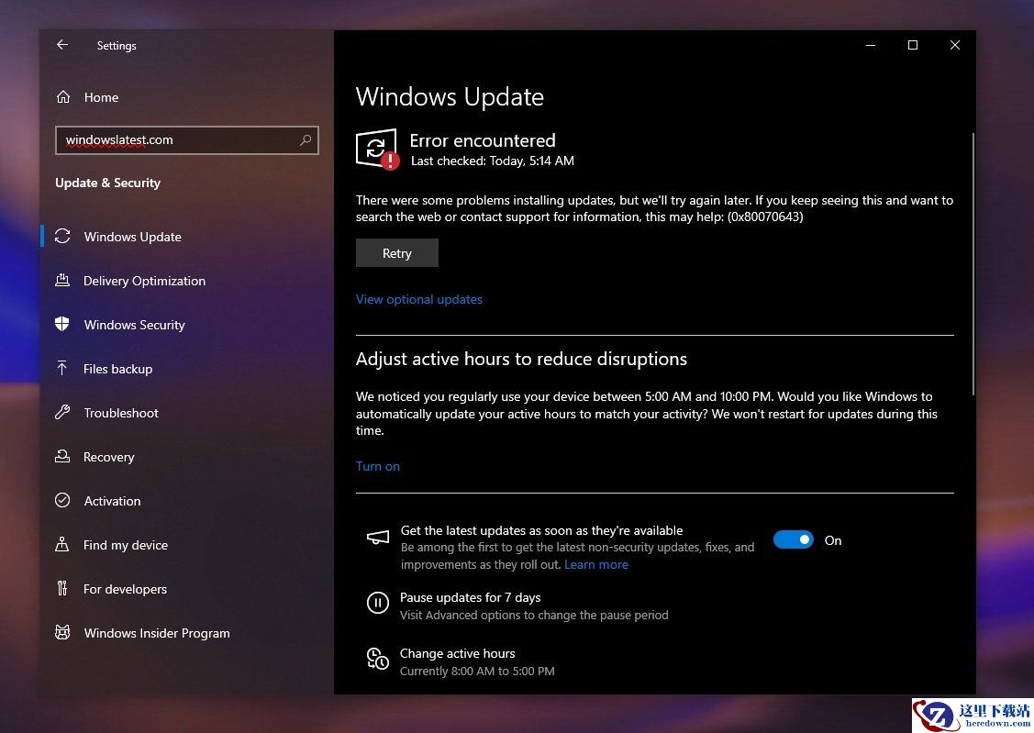Image resolution: width=1034 pixels, height=733 pixels.
Task: Click the Files backup arrow icon
Action: tap(62, 368)
